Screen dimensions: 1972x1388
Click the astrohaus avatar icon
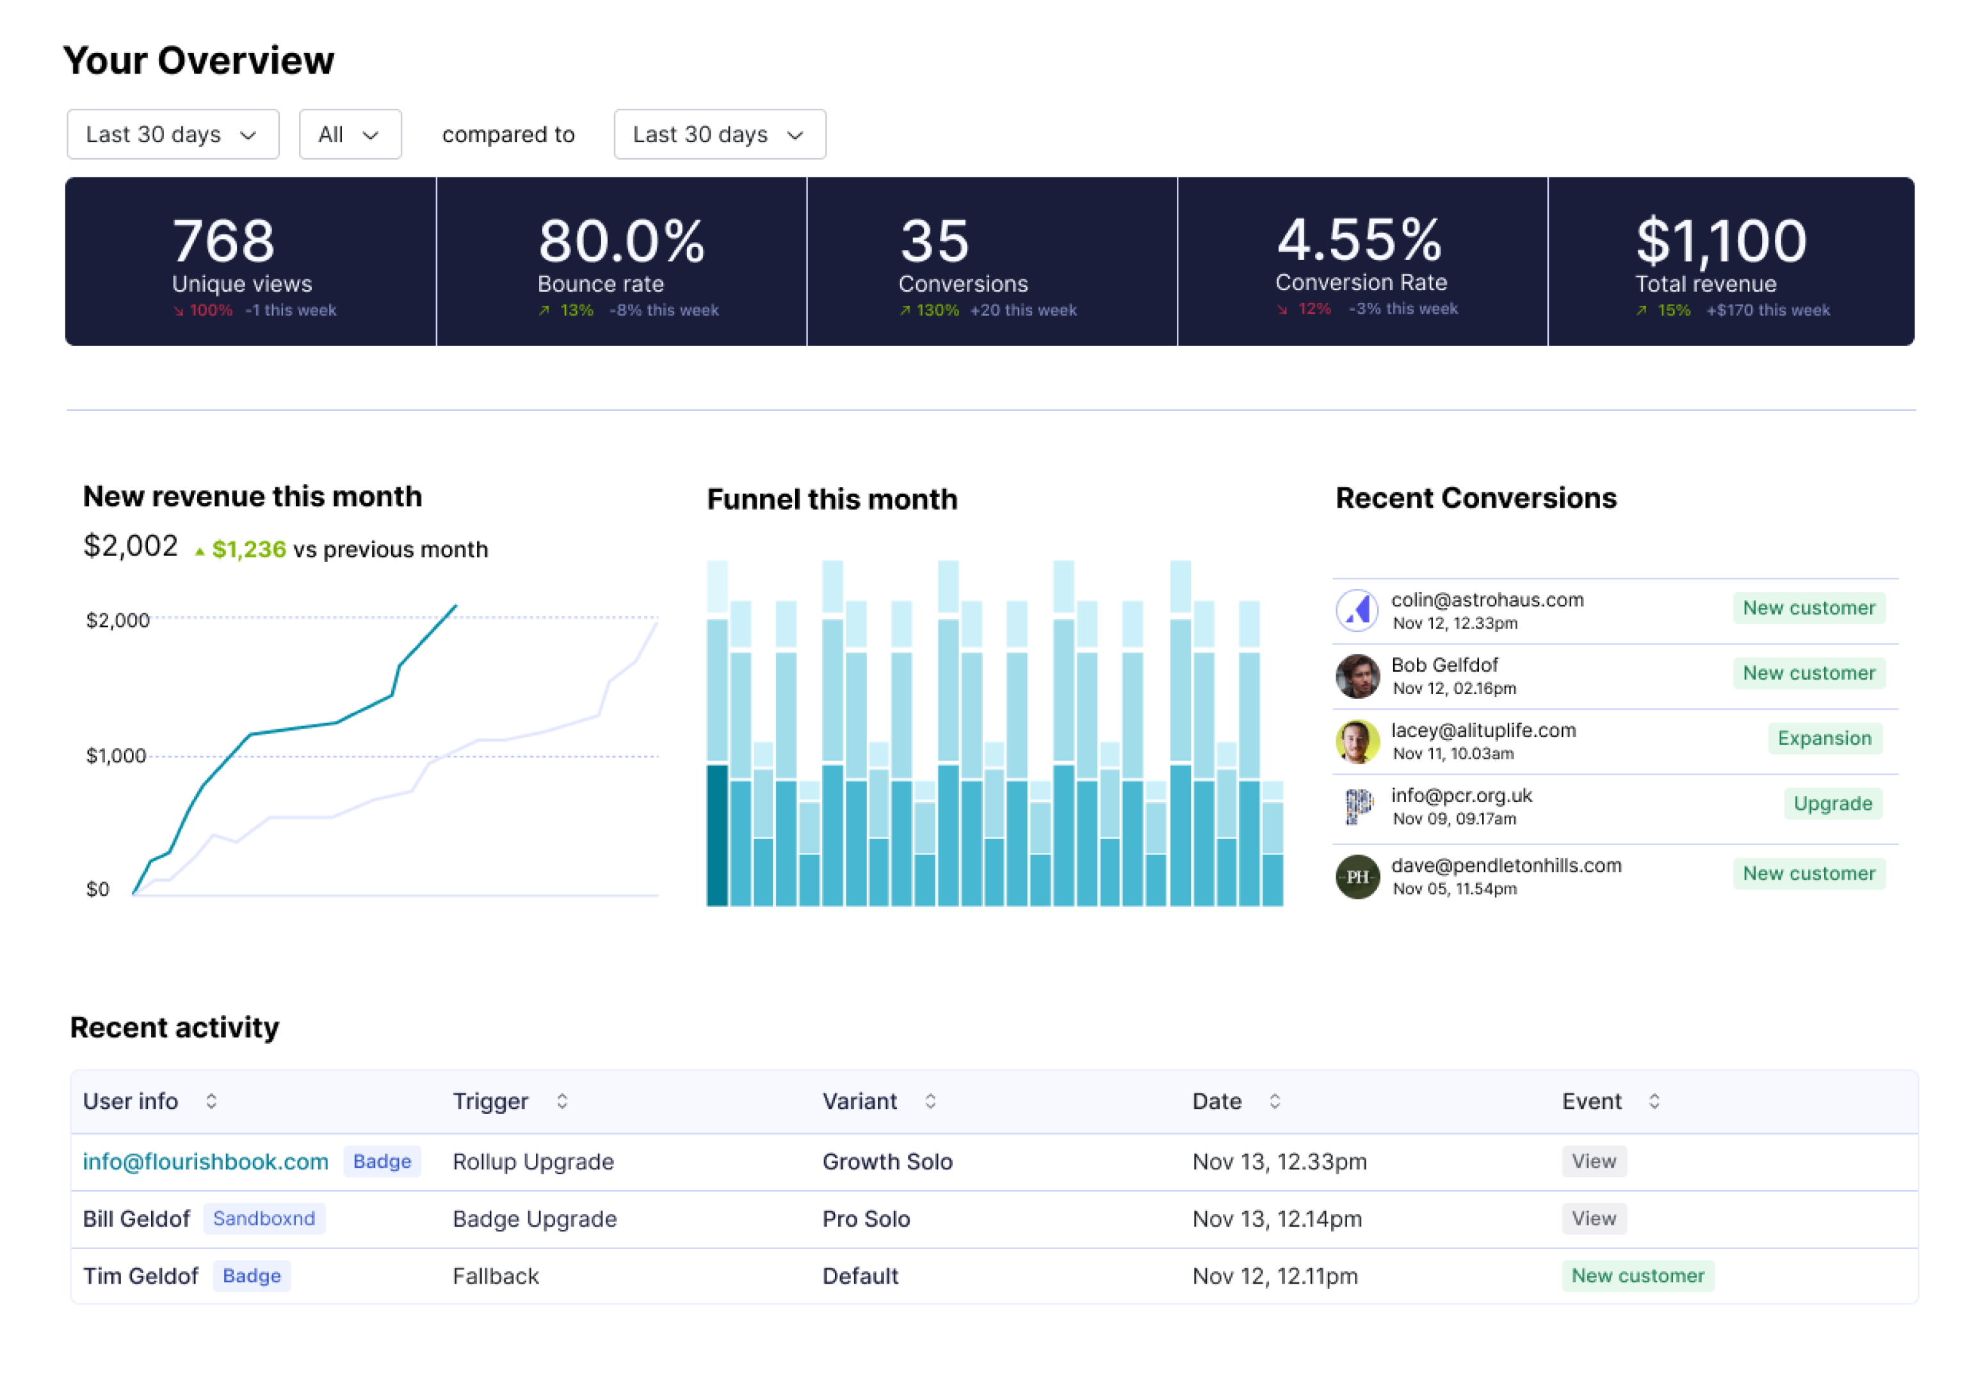pyautogui.click(x=1357, y=611)
